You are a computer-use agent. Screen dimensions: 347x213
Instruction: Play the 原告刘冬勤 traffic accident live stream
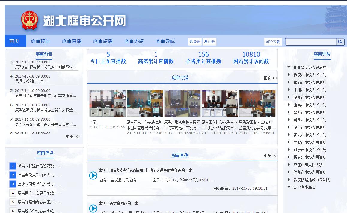[93, 176]
